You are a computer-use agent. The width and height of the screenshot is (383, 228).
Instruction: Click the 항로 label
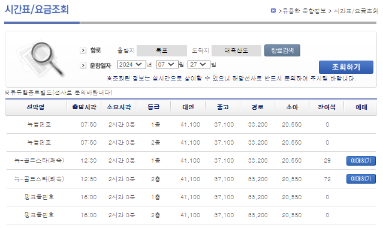(x=95, y=50)
